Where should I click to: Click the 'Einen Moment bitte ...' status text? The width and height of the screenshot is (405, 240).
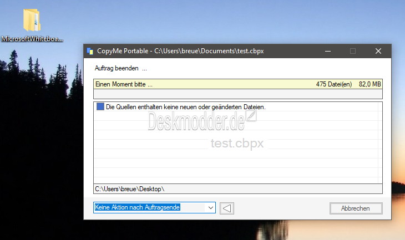(124, 84)
